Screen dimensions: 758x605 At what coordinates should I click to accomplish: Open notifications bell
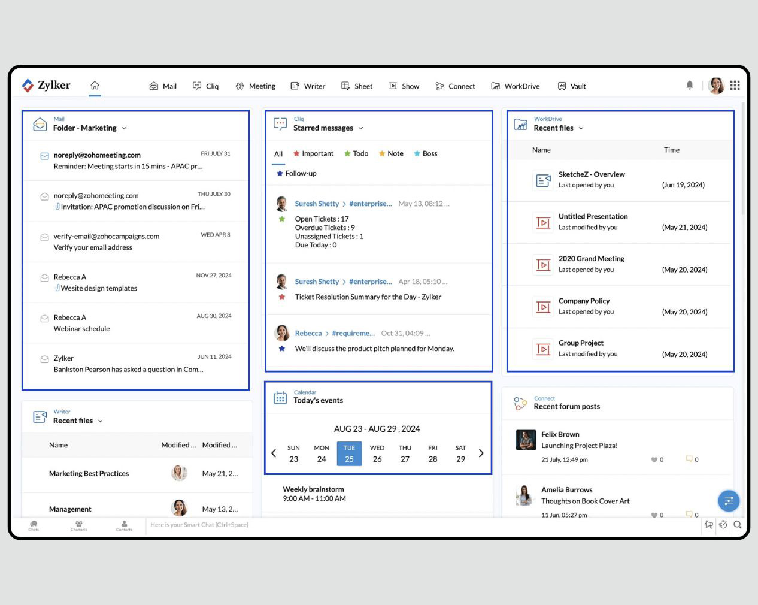coord(690,86)
